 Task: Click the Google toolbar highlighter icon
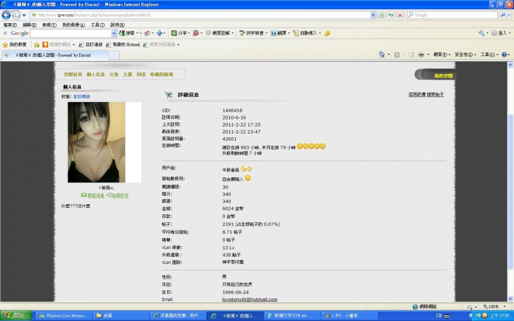click(x=327, y=33)
